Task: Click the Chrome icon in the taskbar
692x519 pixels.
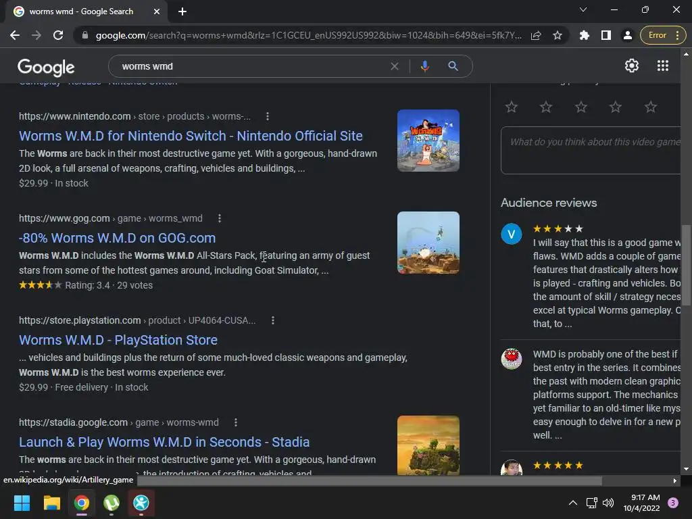Action: coord(82,503)
